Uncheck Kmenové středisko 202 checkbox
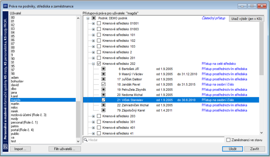The image size is (270, 157). [x=99, y=63]
